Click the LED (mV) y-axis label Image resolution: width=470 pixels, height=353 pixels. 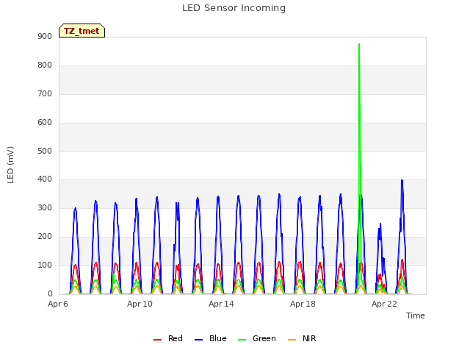[x=10, y=165]
